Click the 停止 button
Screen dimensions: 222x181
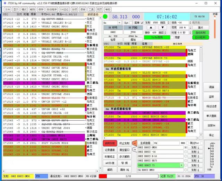point(211,135)
